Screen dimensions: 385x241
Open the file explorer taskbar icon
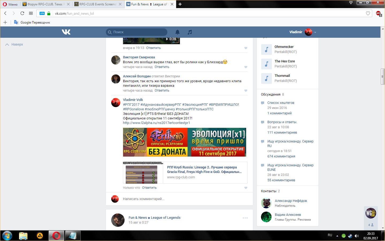pyautogui.click(x=23, y=236)
